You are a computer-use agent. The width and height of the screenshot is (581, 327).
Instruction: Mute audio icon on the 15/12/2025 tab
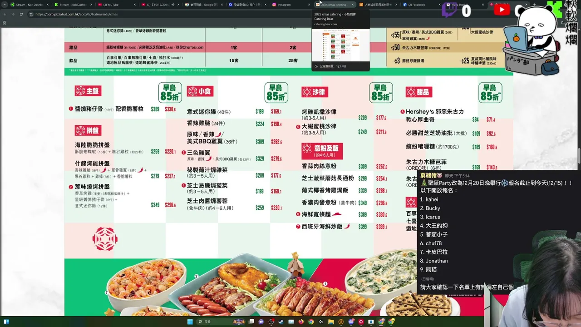(x=172, y=5)
